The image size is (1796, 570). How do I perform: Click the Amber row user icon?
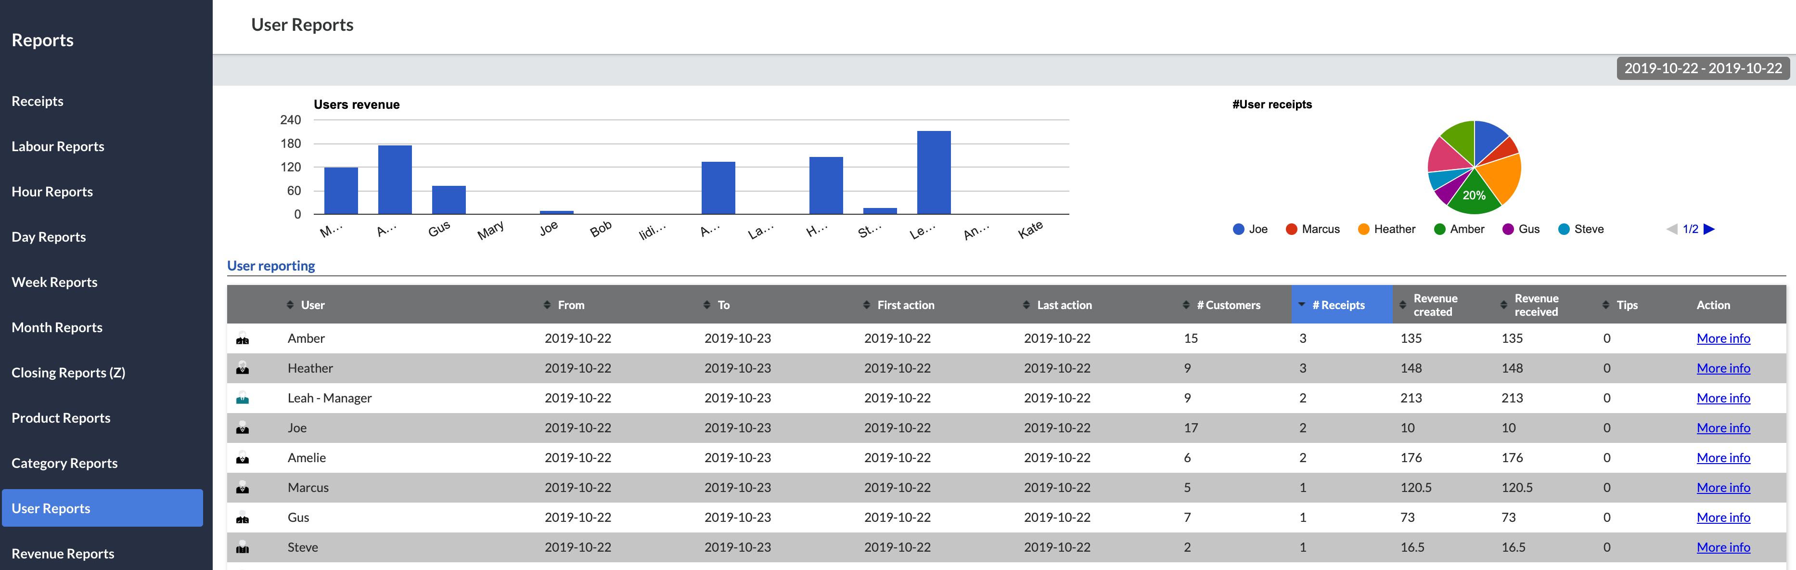pos(243,339)
